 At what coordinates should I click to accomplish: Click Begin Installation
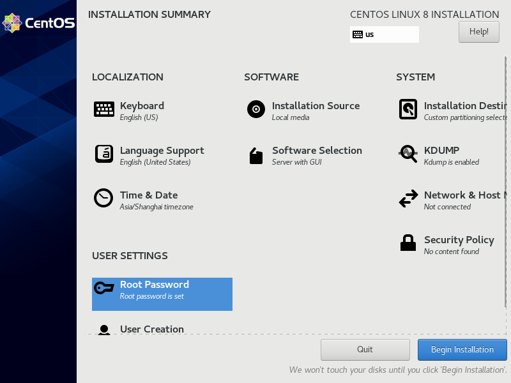pyautogui.click(x=462, y=349)
